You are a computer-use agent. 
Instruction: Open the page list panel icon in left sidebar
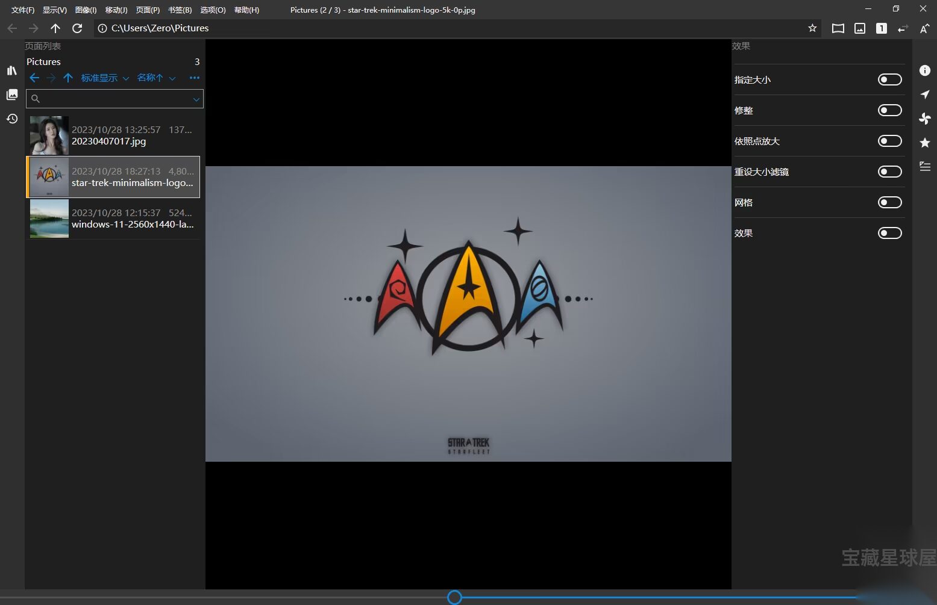pos(12,95)
